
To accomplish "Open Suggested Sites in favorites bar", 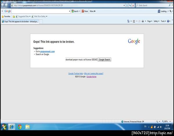I will [23, 17].
